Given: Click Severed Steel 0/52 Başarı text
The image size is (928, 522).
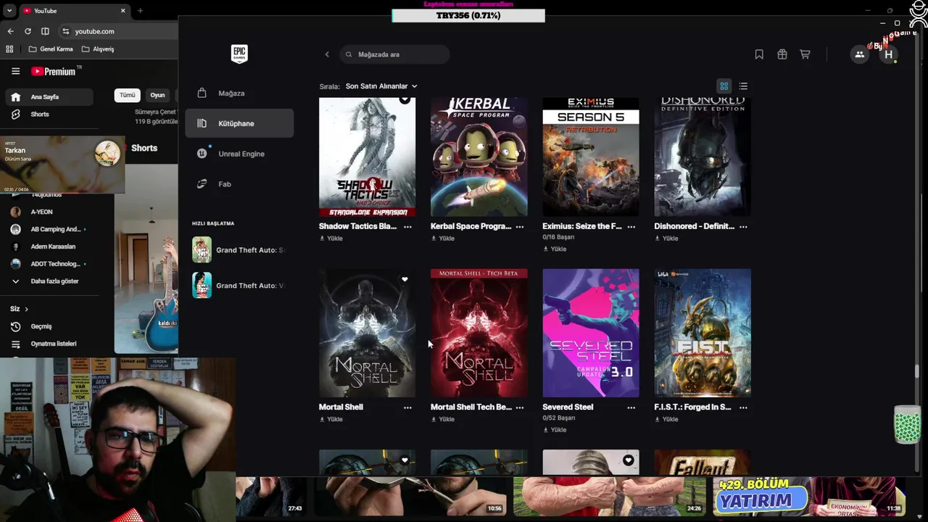Looking at the screenshot, I should pos(558,418).
